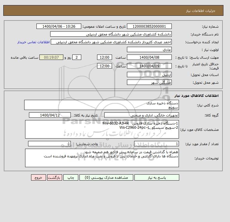Click the تاریخ و ساعت اعلان عمومی label
The height and width of the screenshot is (222, 230).
[104, 27]
